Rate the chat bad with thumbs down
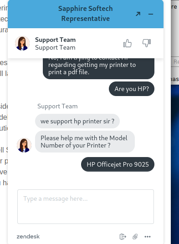The image size is (179, 244). tap(147, 43)
